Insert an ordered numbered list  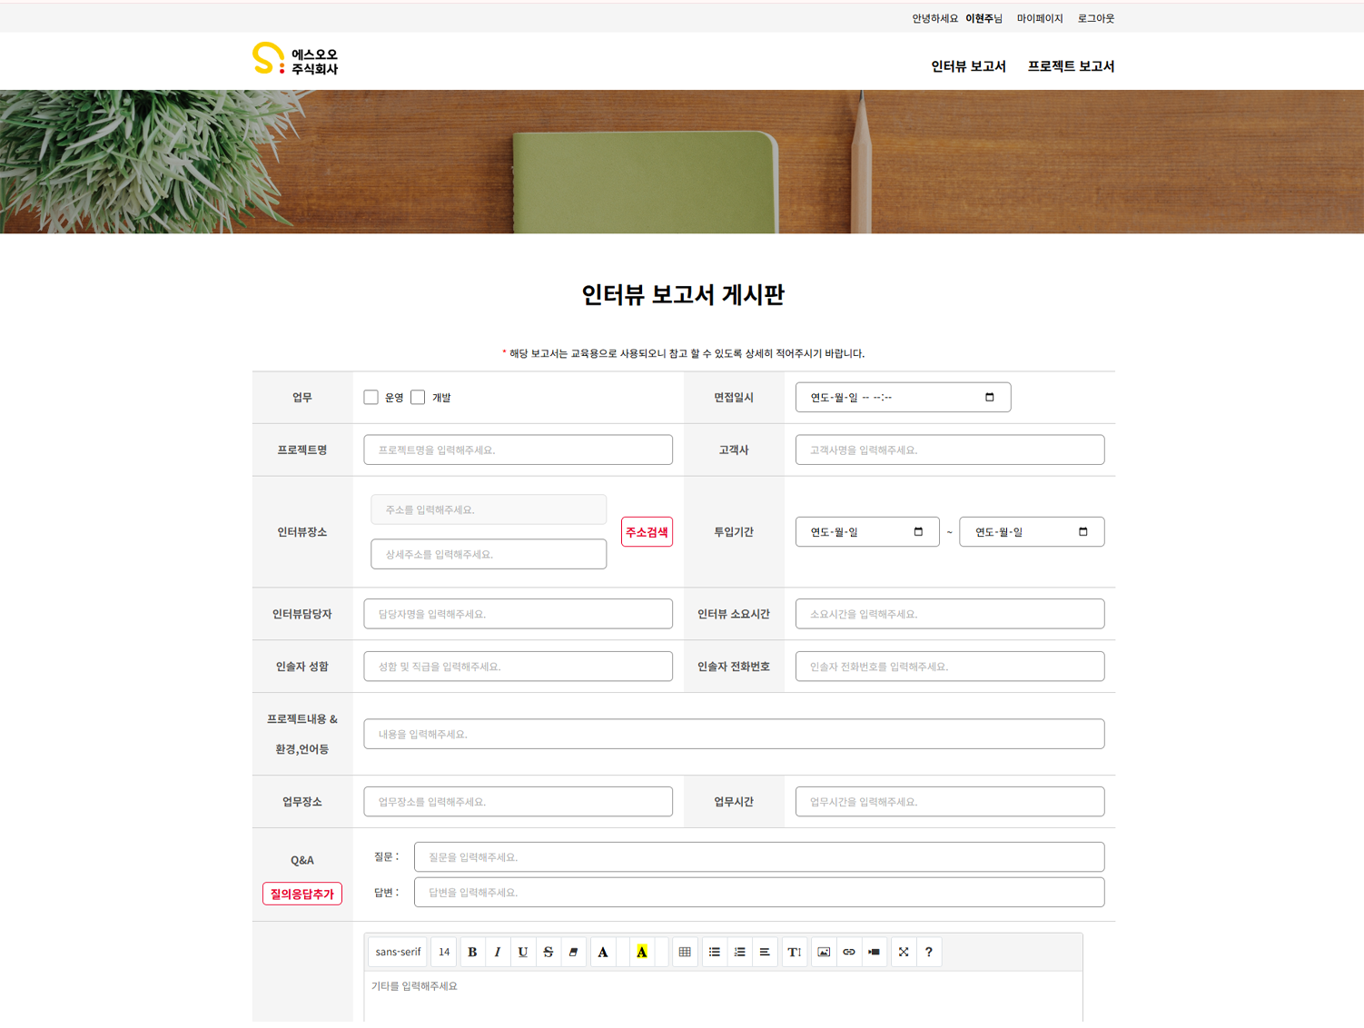pos(740,952)
